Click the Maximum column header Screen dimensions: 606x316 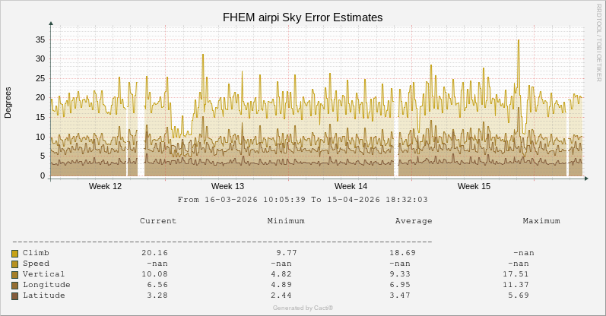[x=541, y=221]
